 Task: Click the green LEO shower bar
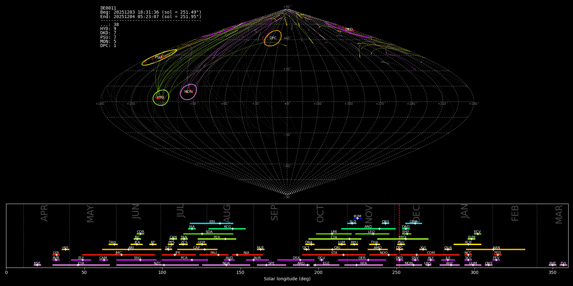click(372, 234)
